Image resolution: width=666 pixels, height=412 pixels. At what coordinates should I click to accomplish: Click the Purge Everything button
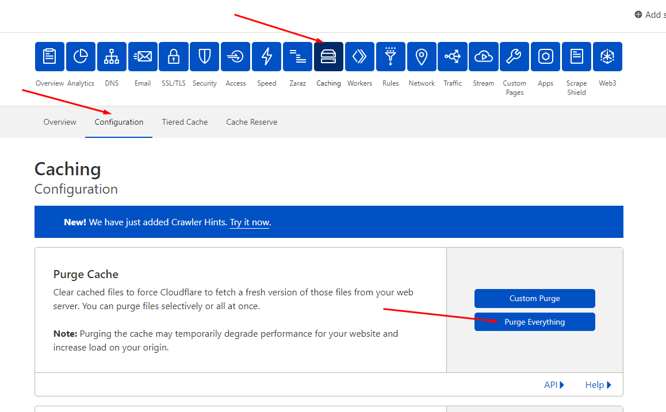pos(535,322)
